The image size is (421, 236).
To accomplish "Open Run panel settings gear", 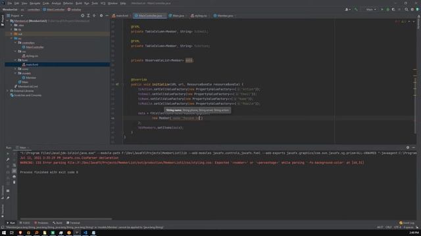I will click(408, 147).
